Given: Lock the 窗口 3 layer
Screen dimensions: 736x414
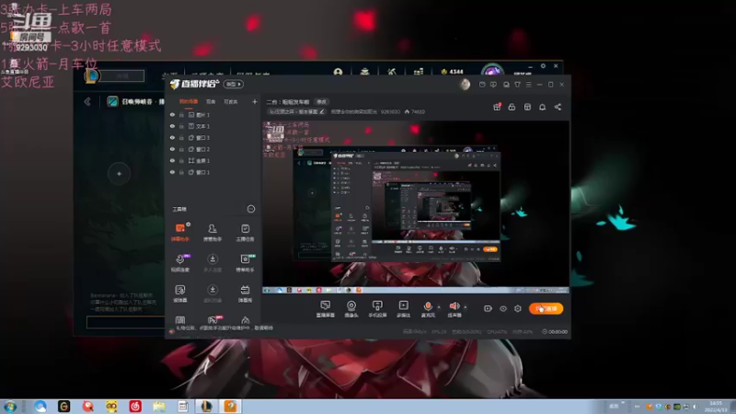Looking at the screenshot, I should point(181,137).
